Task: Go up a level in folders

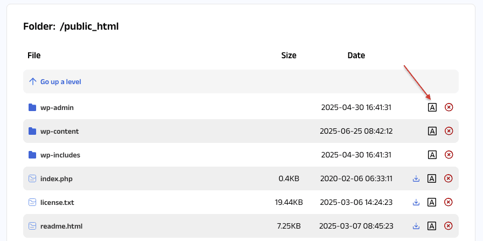Action: [x=60, y=82]
